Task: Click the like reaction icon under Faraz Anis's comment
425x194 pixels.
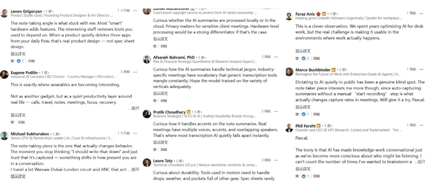Action: (x=303, y=58)
